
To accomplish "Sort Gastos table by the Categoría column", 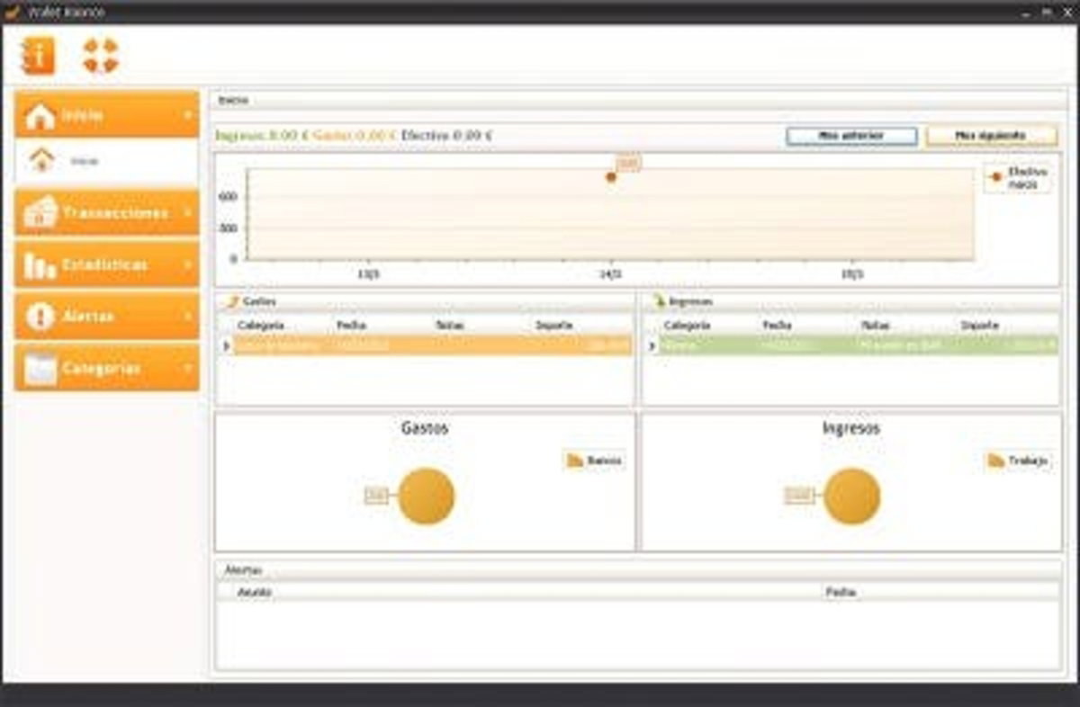I will click(x=261, y=325).
